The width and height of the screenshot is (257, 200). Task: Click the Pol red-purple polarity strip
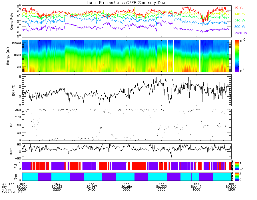click(127, 166)
